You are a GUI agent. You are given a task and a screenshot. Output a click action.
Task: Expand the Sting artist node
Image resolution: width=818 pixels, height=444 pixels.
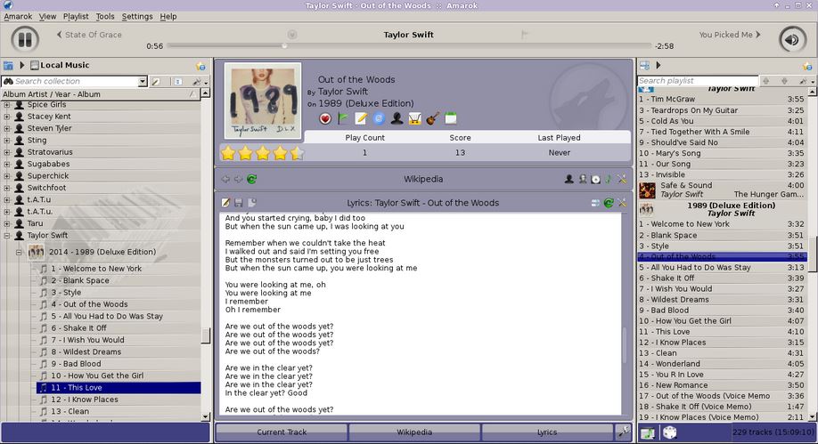(x=7, y=141)
